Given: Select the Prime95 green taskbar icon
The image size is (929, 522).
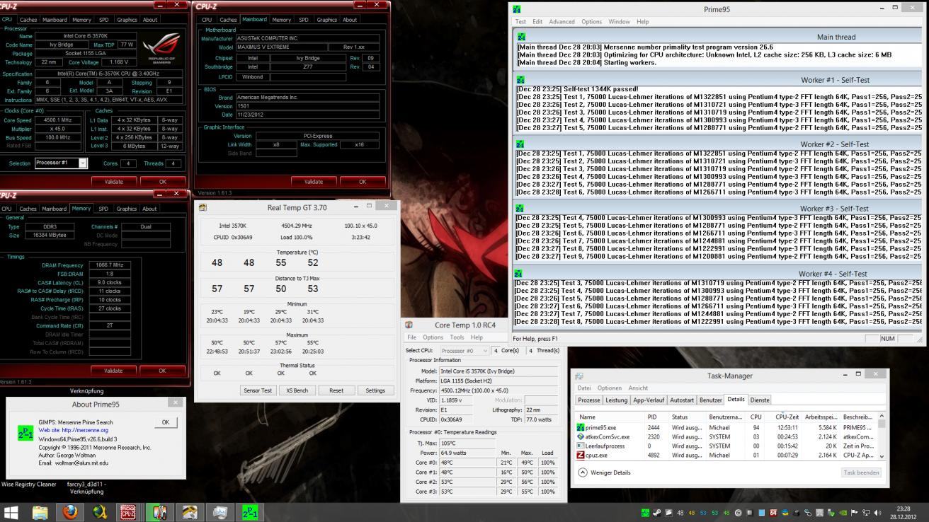Looking at the screenshot, I should (250, 512).
